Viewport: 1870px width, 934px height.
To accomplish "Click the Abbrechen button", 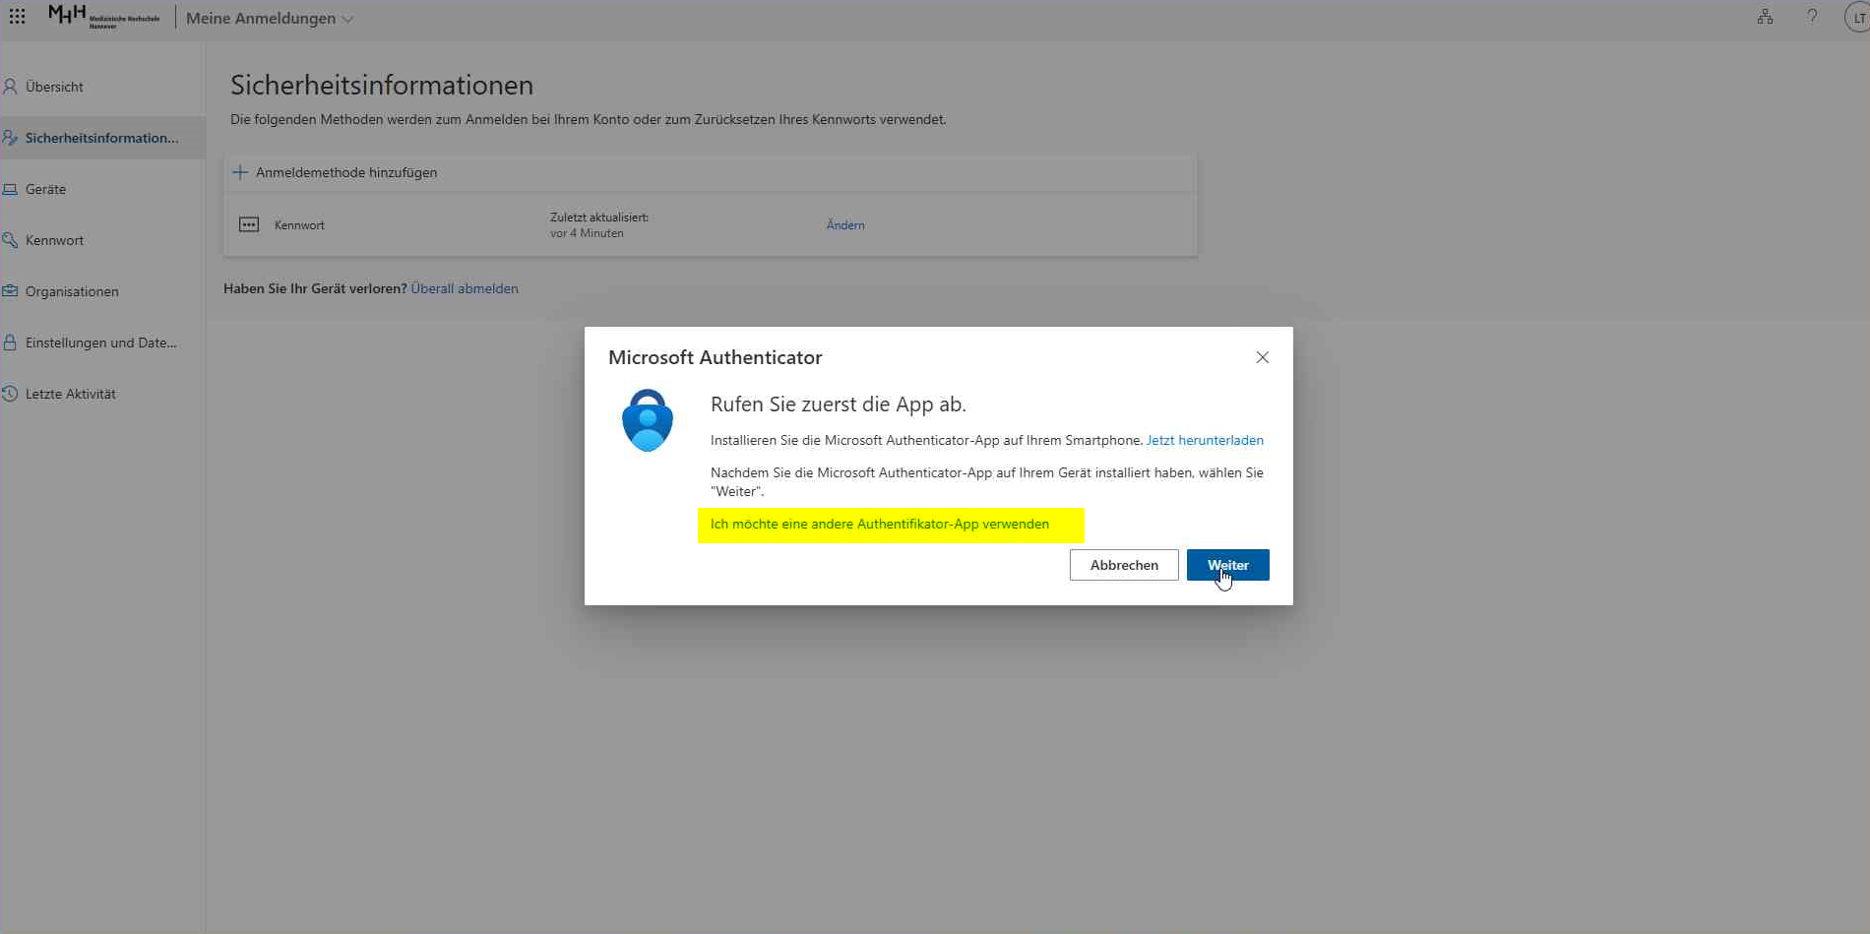I will pos(1124,565).
